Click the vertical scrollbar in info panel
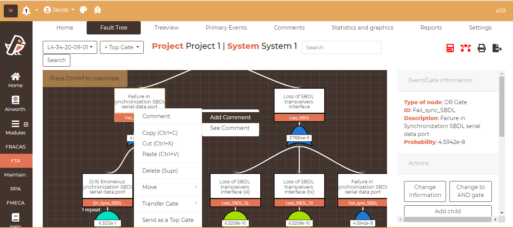 click(x=502, y=106)
